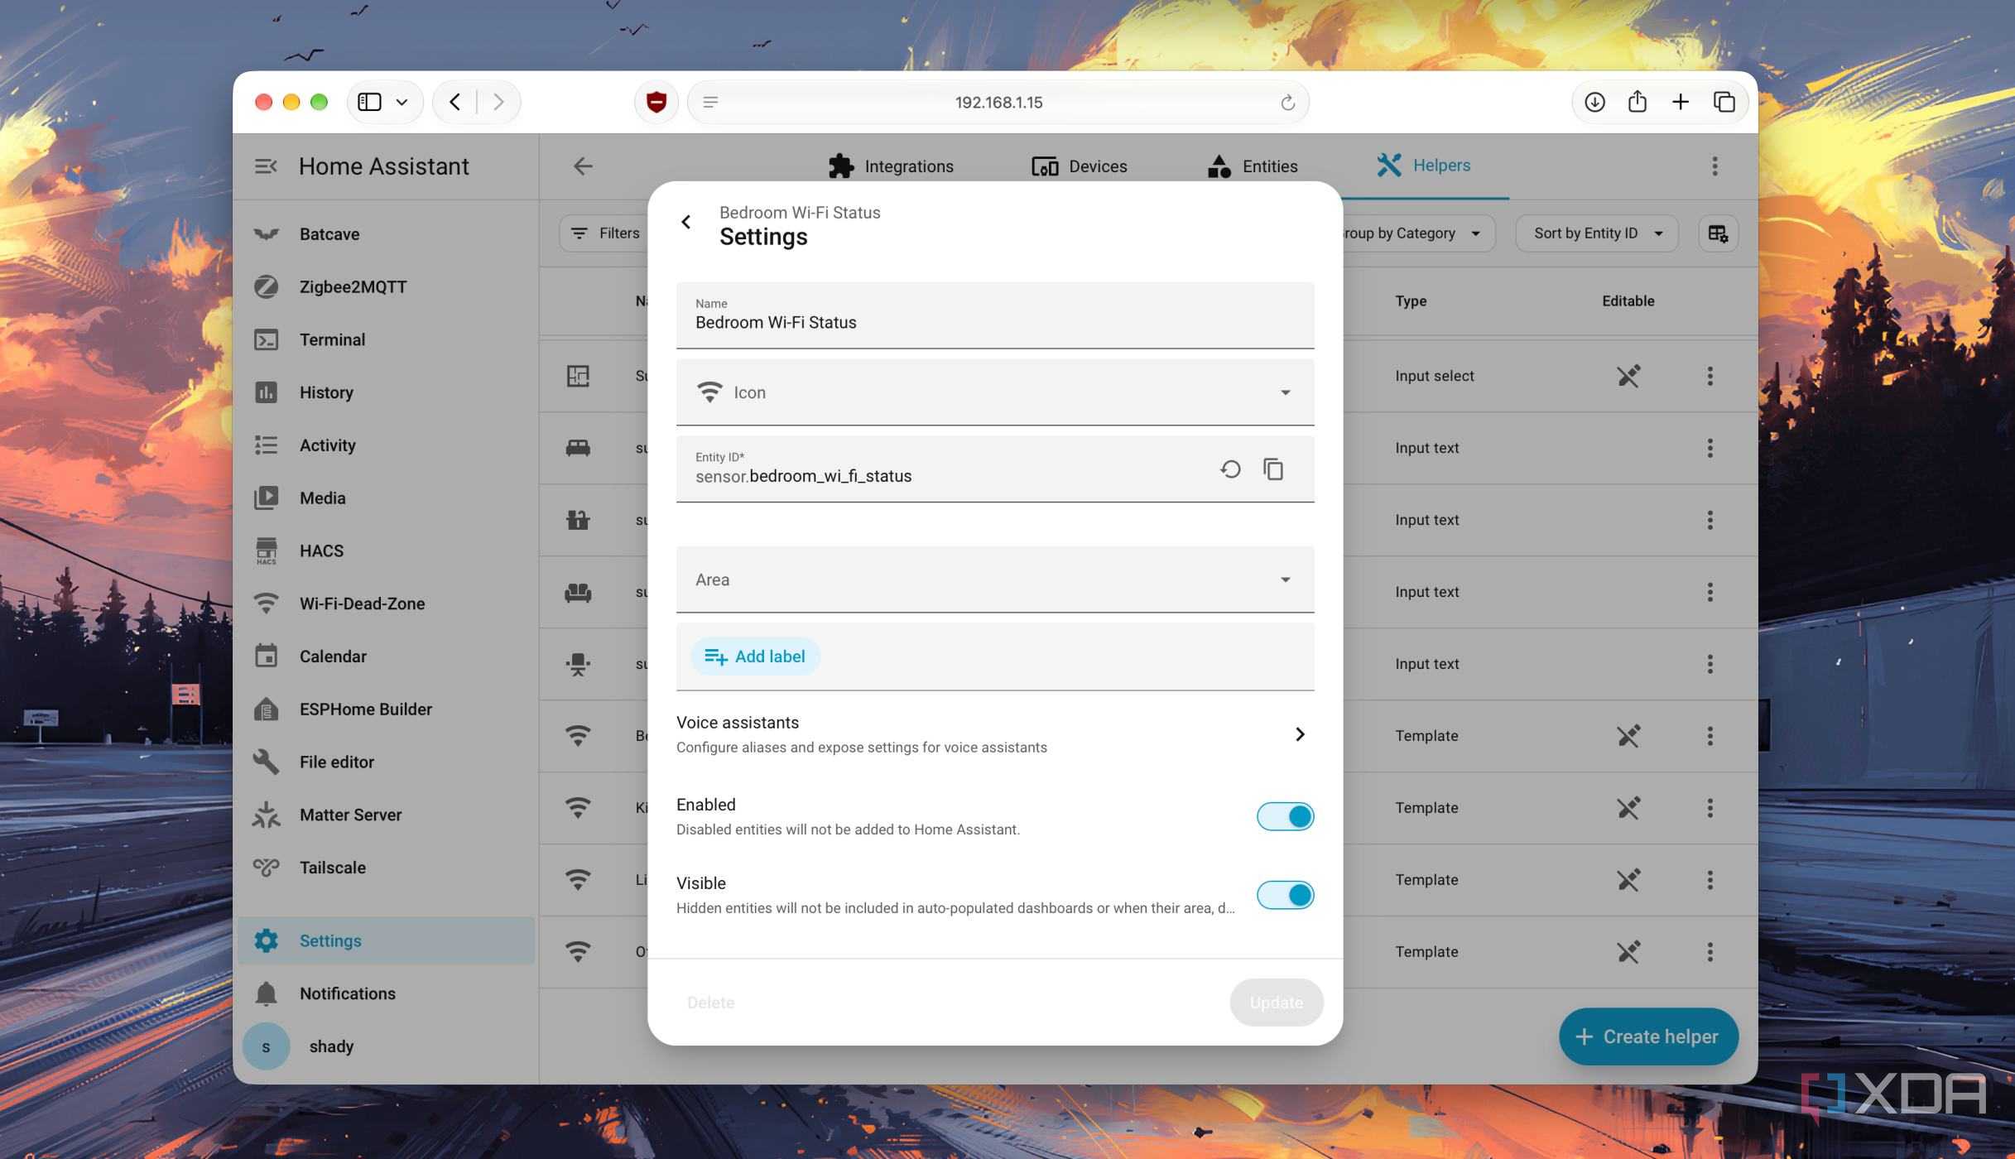Screen dimensions: 2015x1159
Task: Open the Sort by Entity ID dropdown
Action: coord(1596,233)
